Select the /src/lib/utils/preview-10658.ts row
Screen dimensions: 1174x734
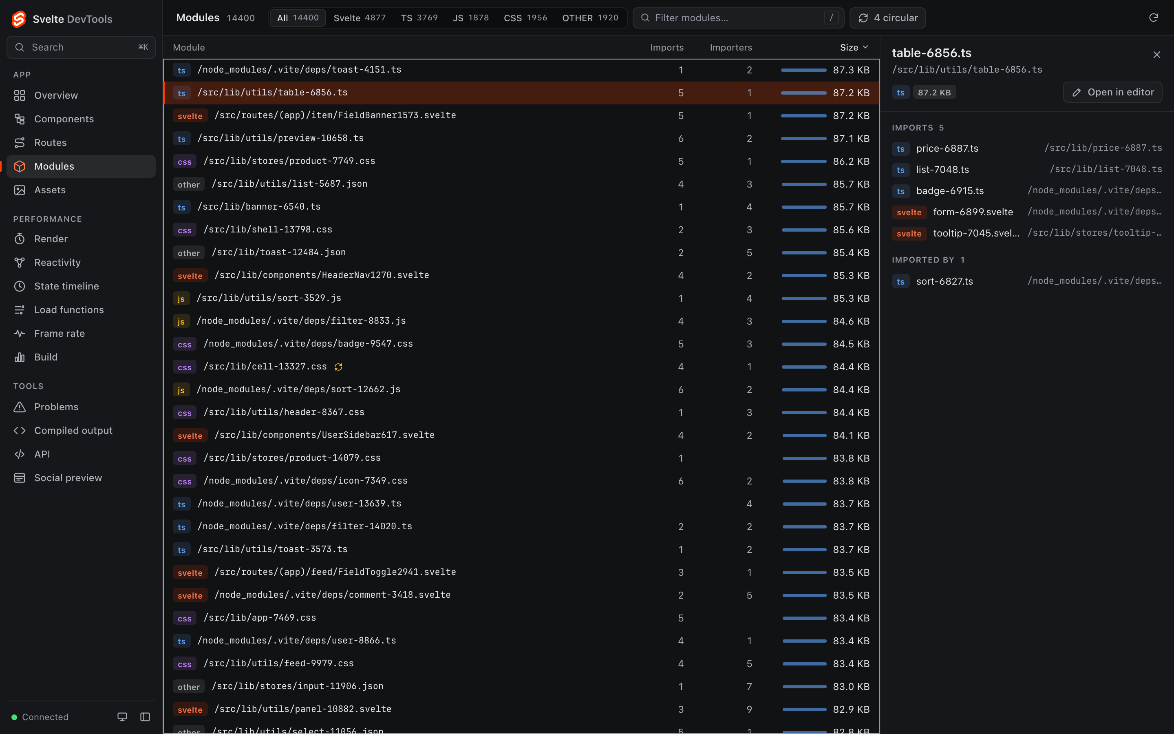pos(521,138)
